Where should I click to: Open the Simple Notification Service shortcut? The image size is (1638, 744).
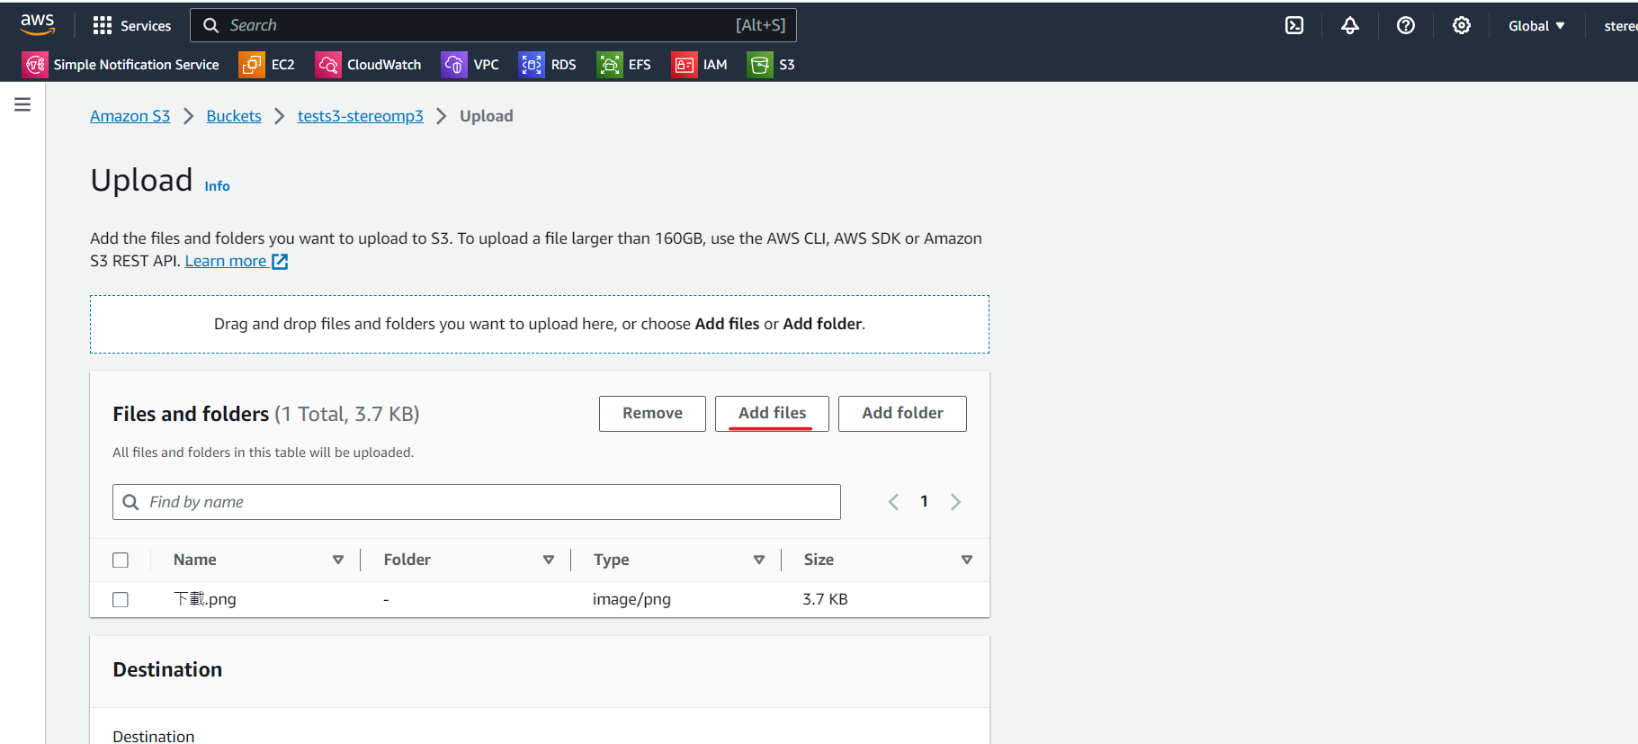pos(136,65)
